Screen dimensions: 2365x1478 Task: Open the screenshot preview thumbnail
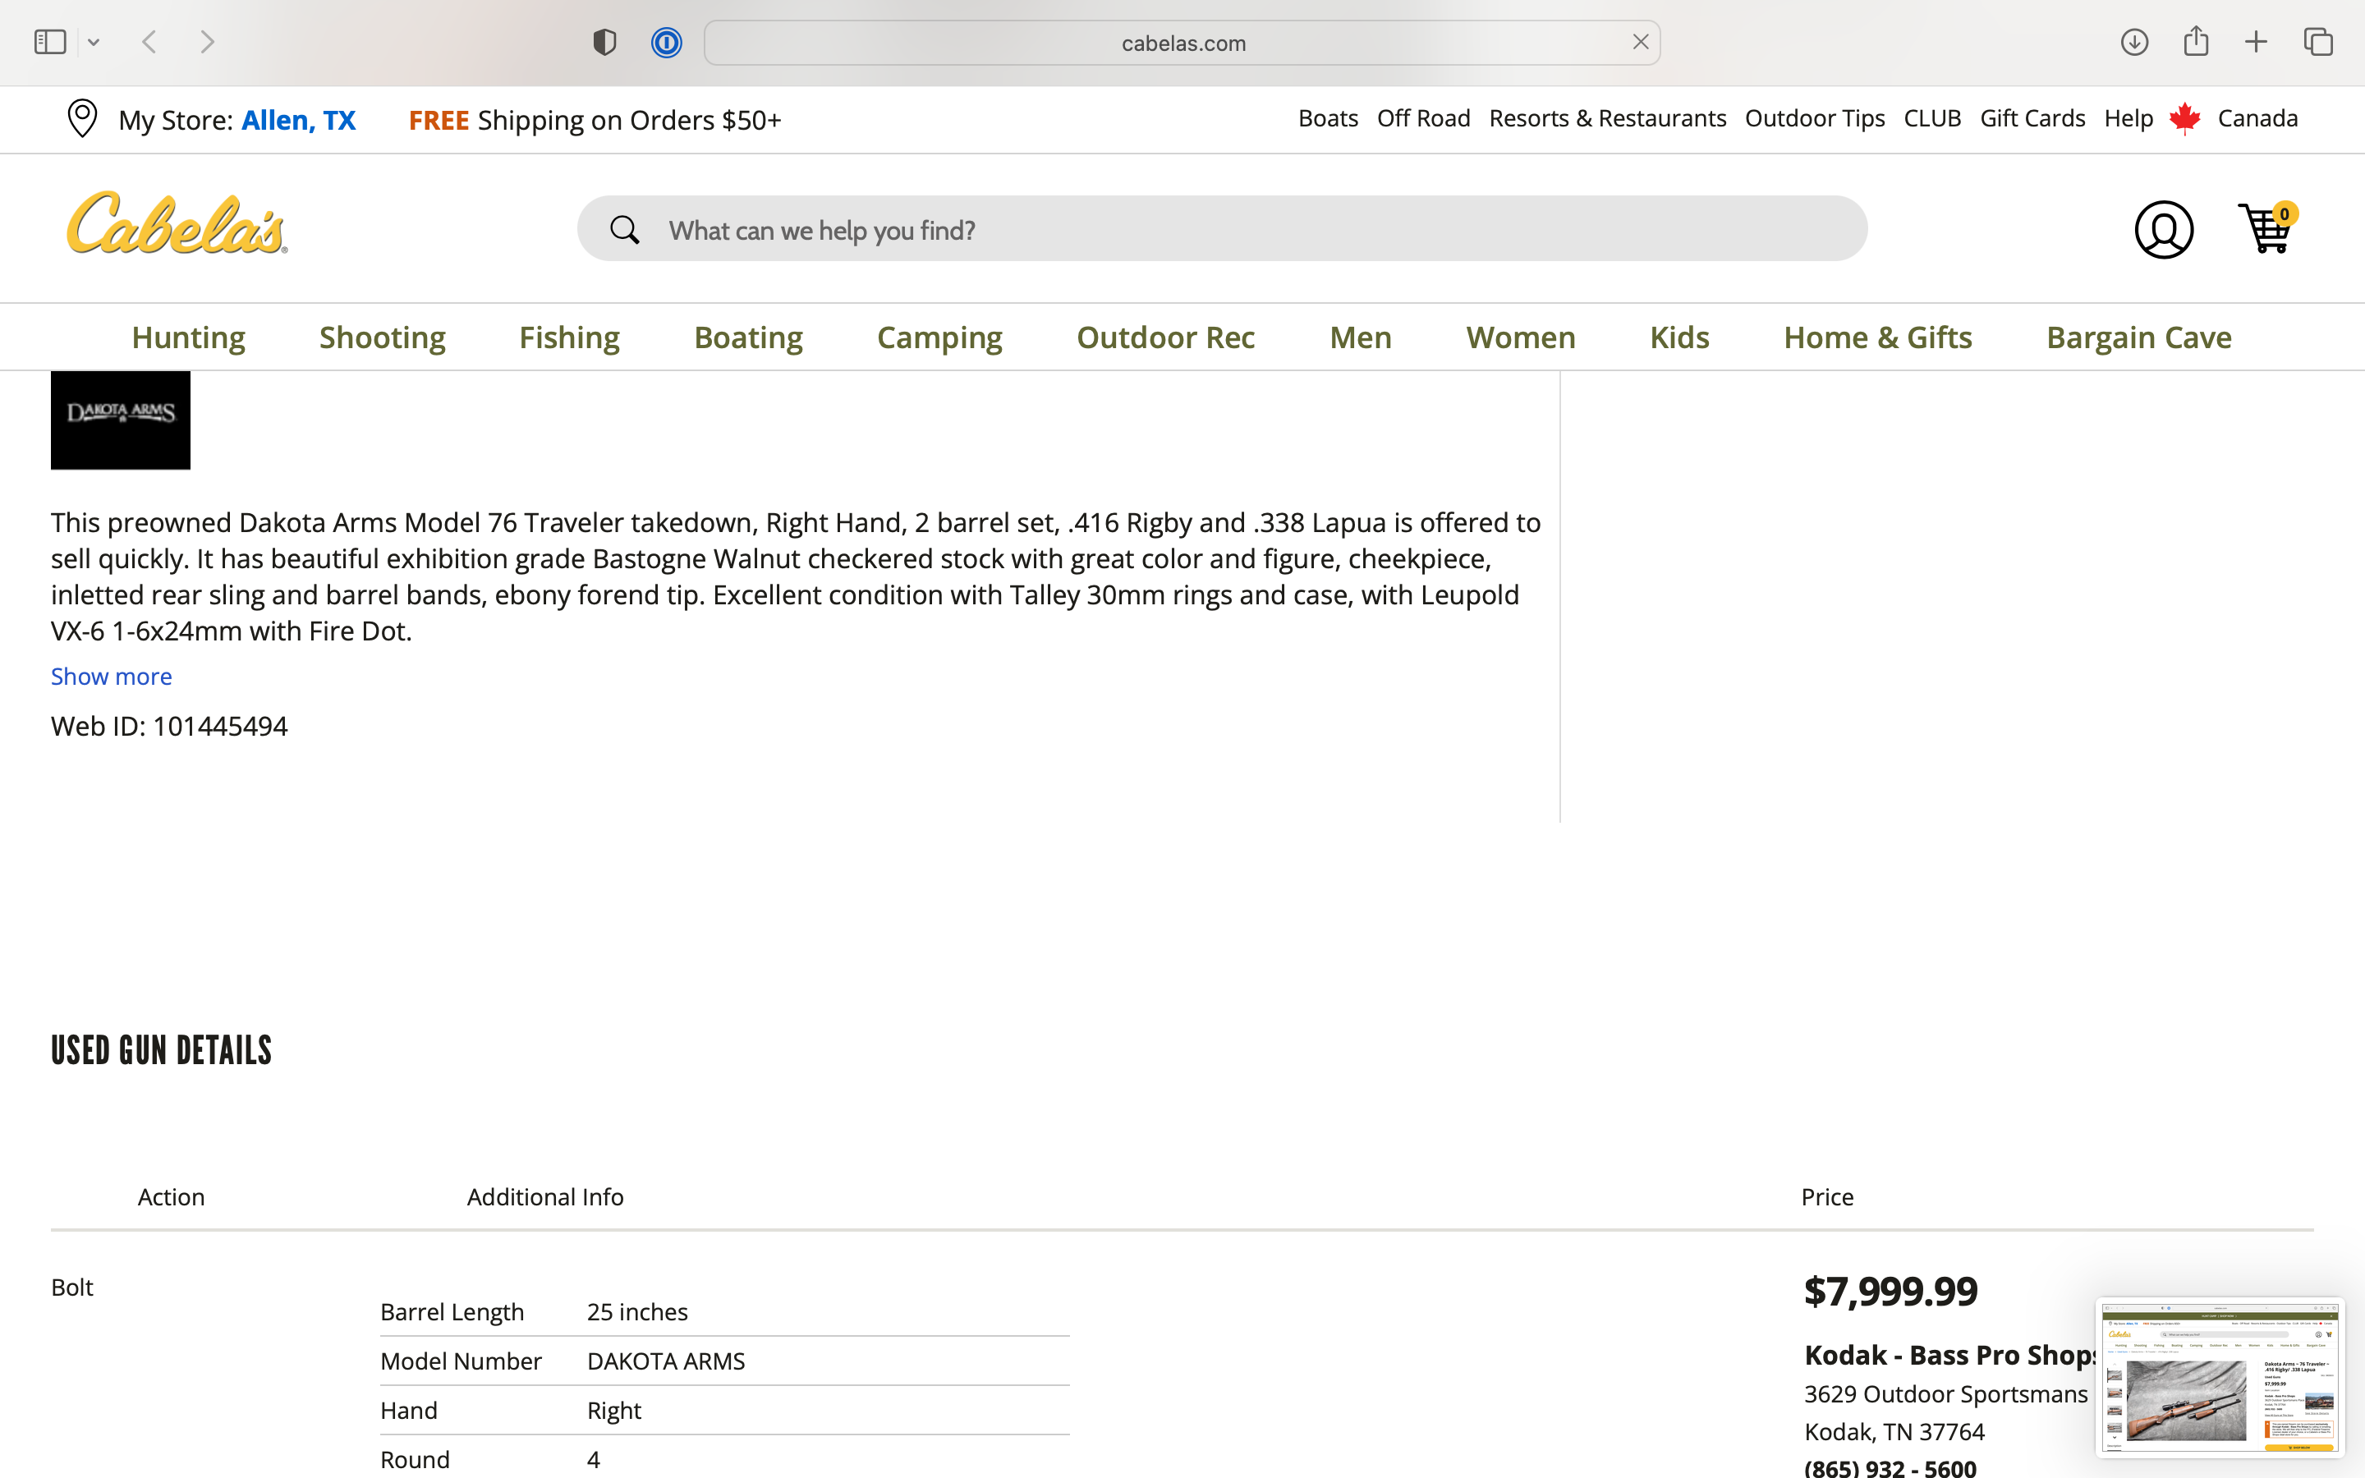click(2220, 1376)
